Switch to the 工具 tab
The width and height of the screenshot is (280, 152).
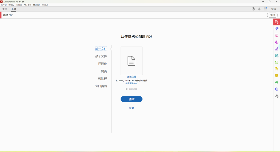(14, 9)
